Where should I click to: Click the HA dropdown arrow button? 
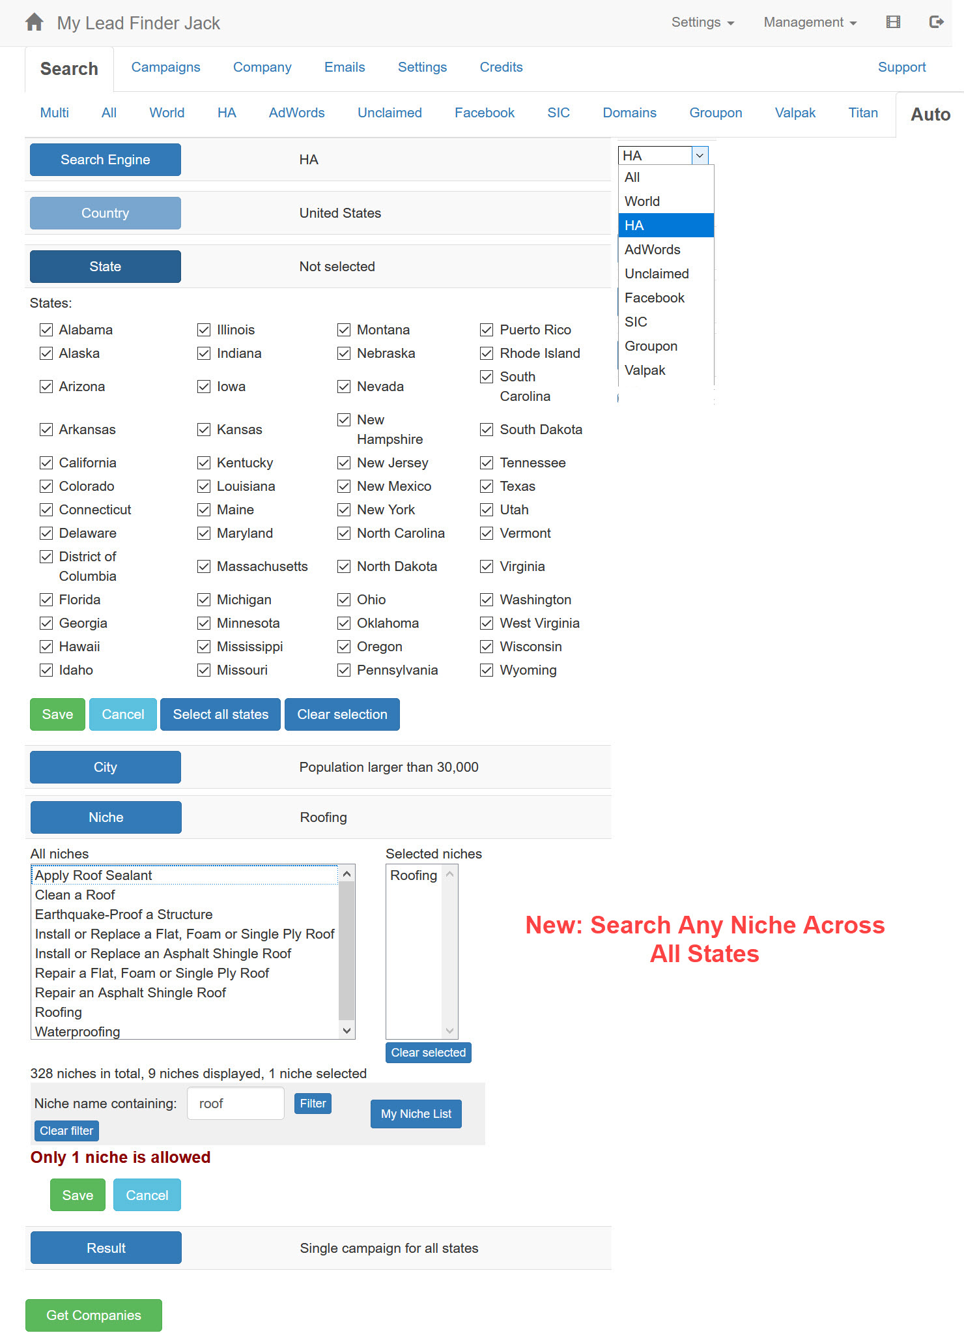point(700,156)
